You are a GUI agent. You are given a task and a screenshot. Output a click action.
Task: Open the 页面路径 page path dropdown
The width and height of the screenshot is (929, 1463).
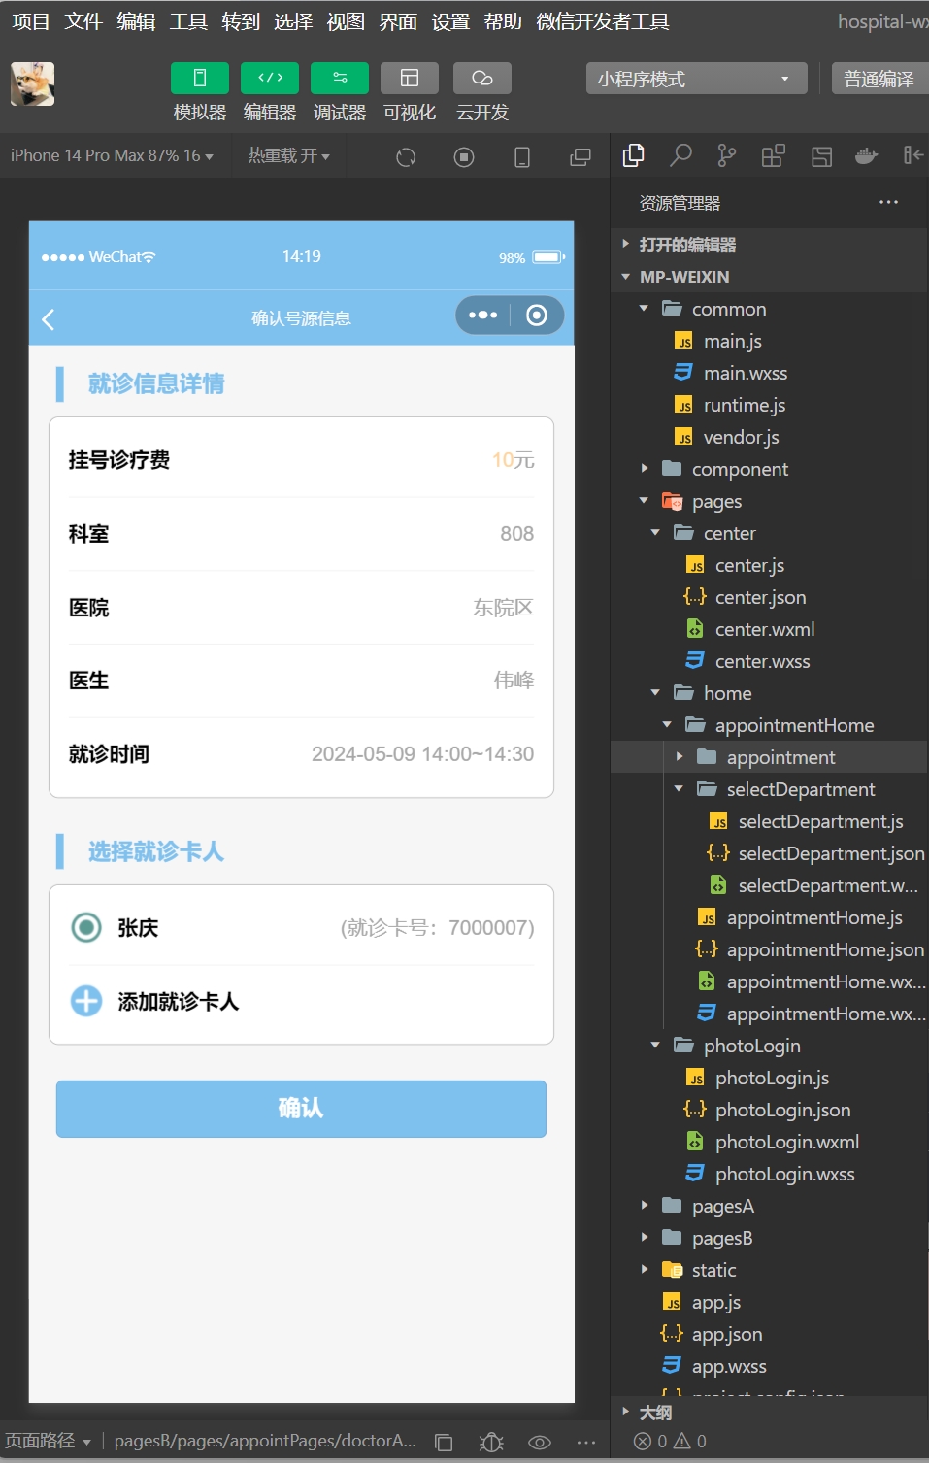48,1441
